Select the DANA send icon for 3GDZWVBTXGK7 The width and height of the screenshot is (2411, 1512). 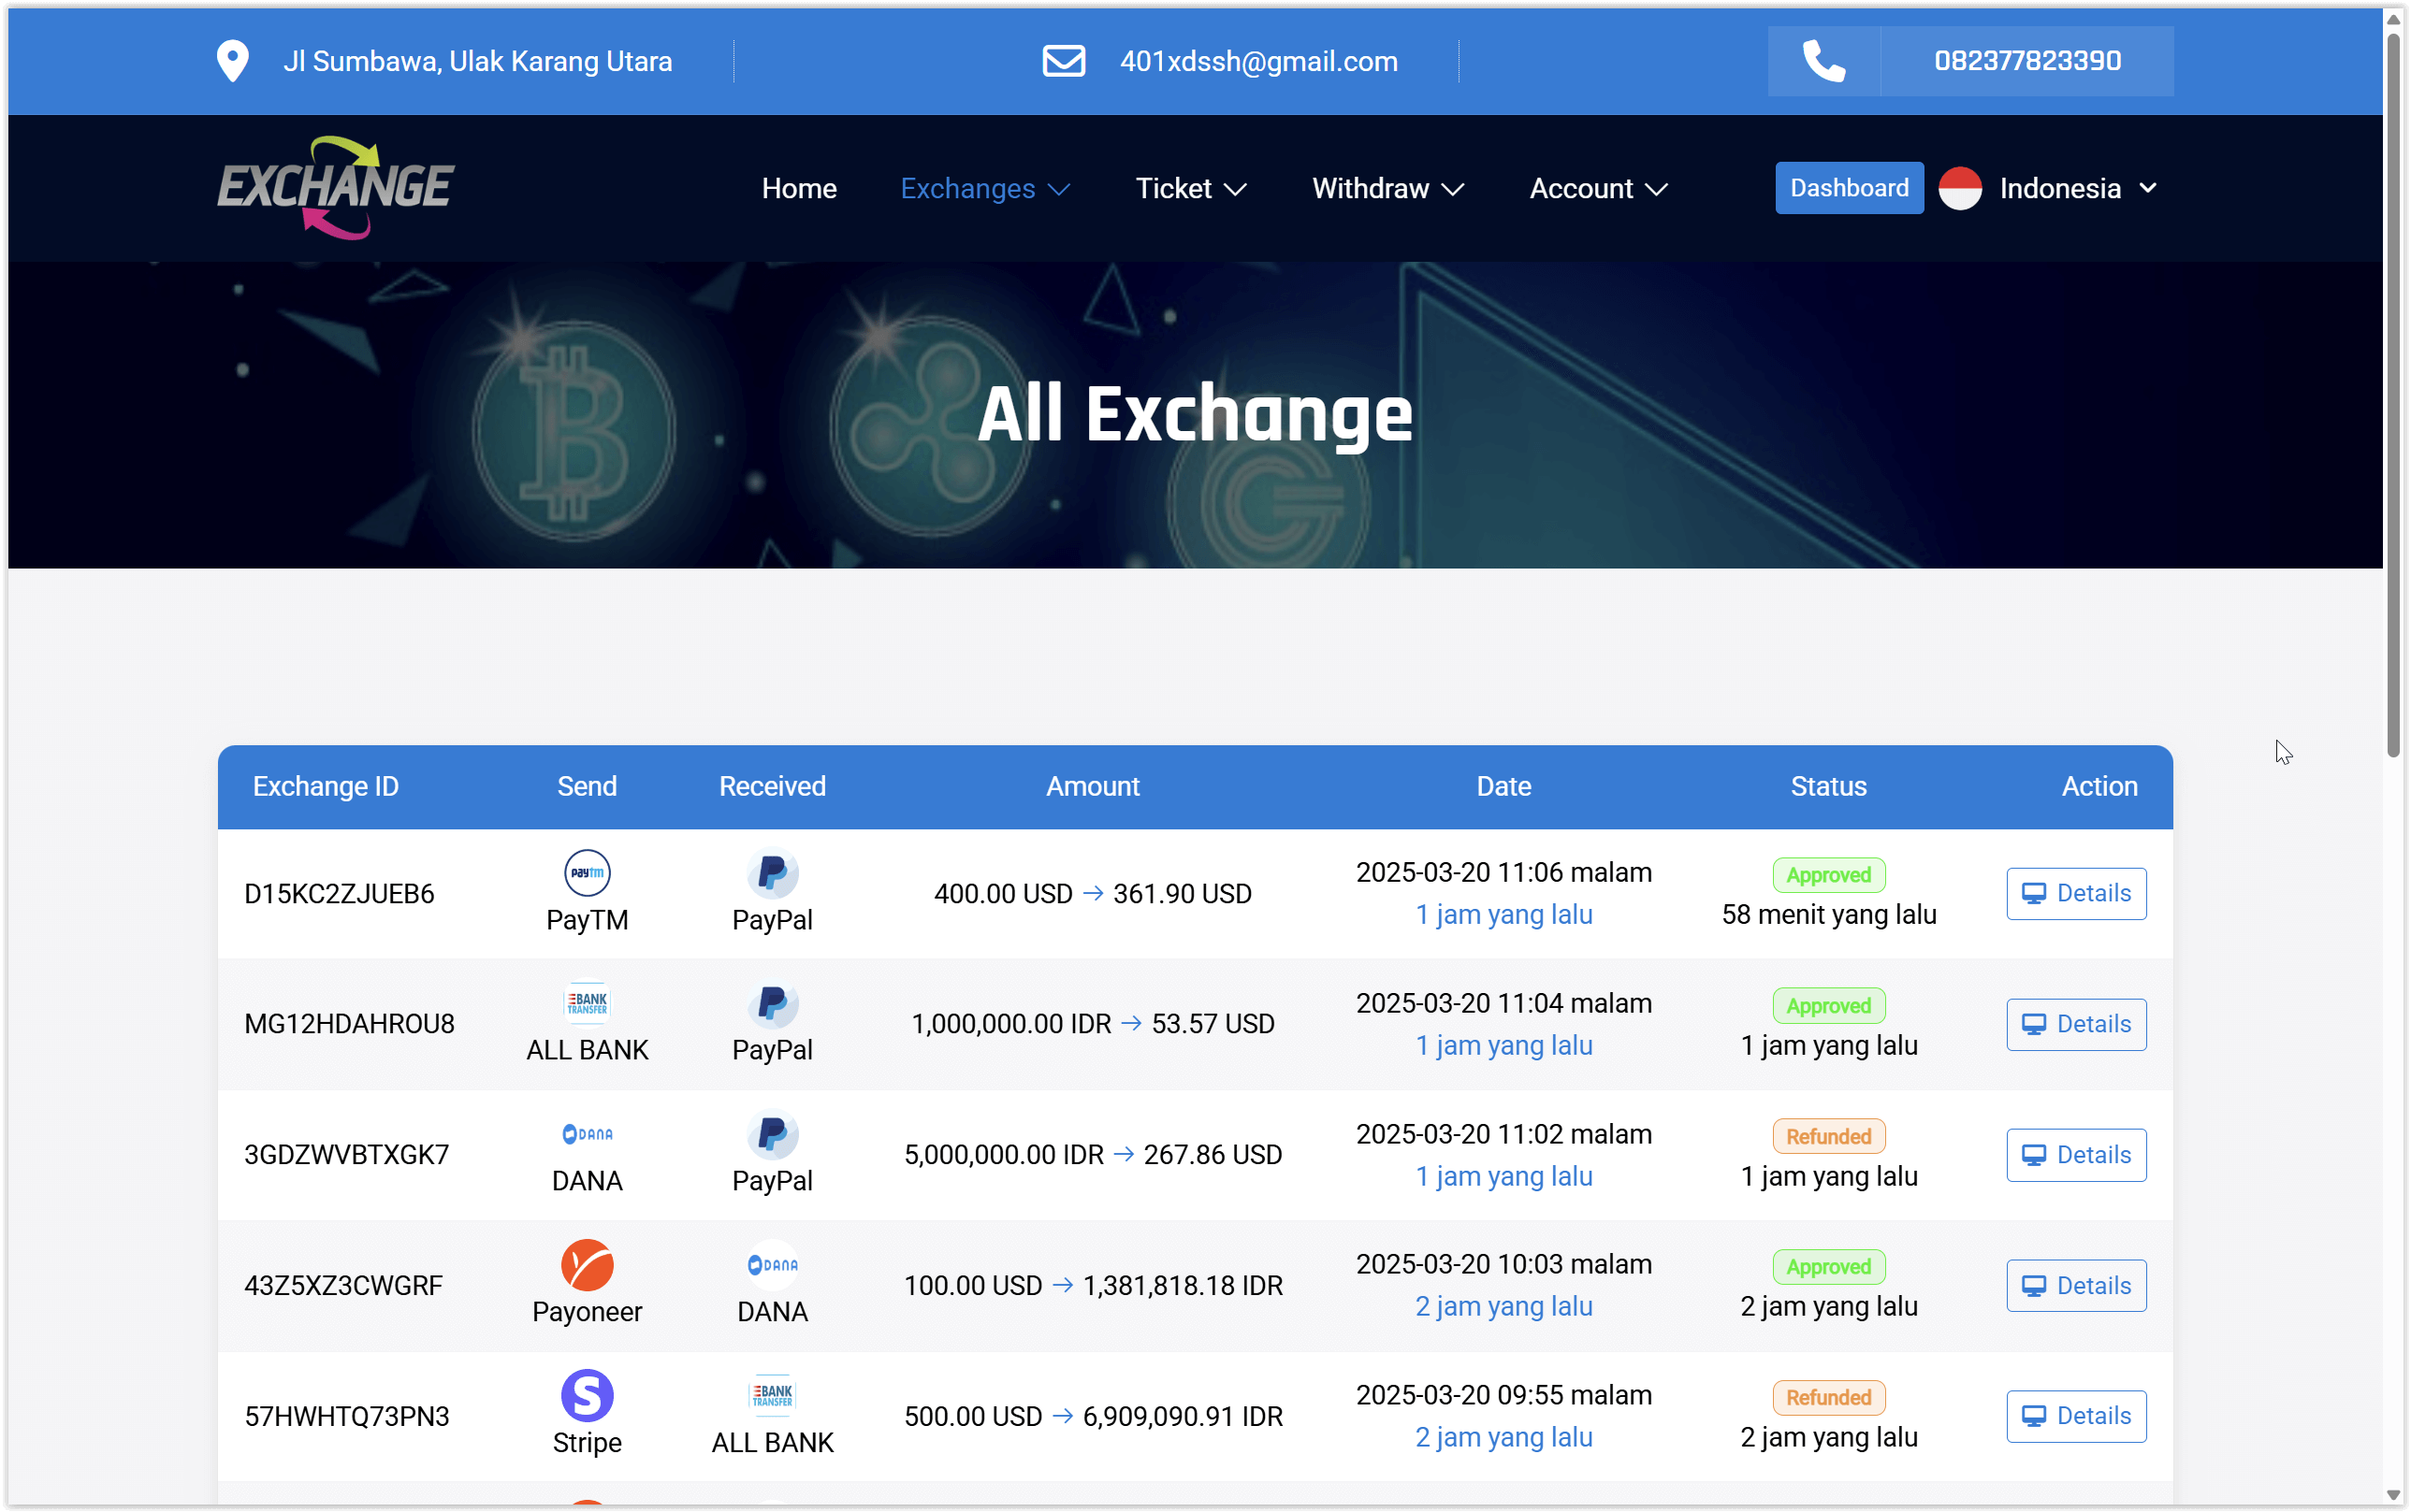click(588, 1133)
